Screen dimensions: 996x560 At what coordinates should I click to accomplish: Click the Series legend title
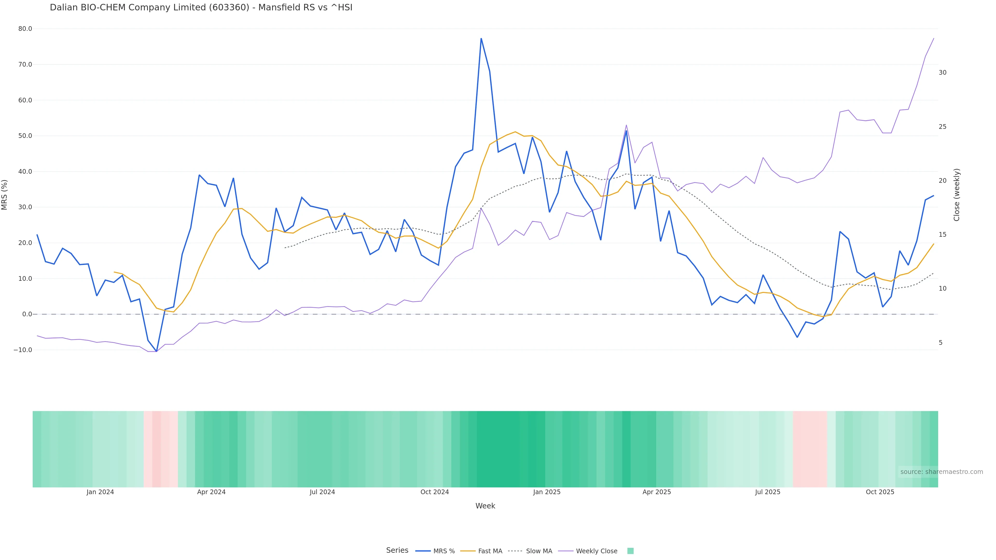397,550
